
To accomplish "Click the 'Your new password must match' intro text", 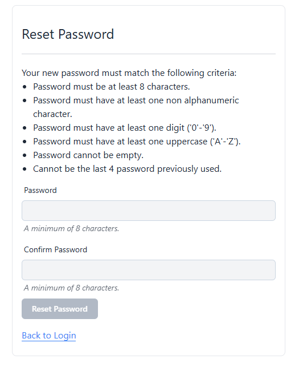I will 129,73.
